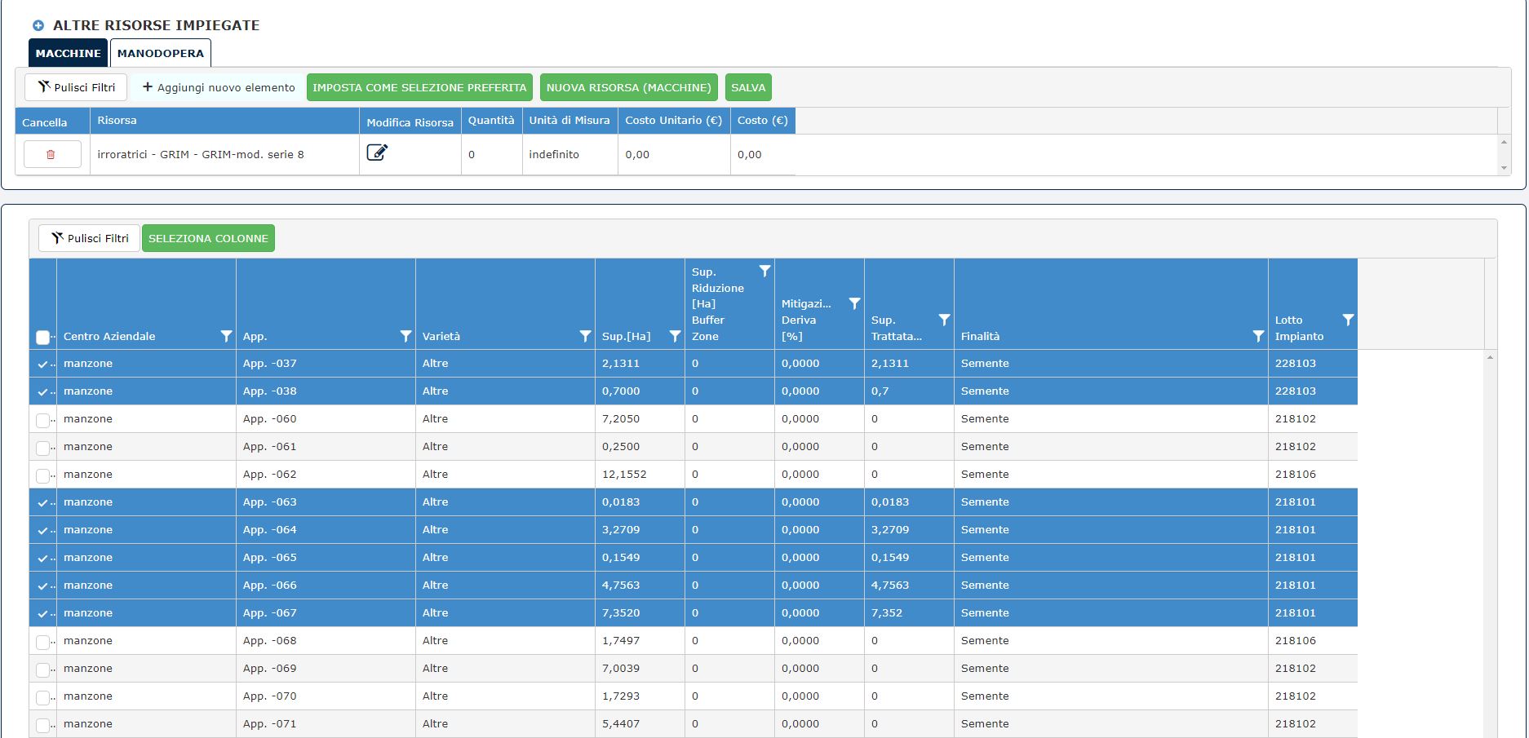Click the SALVA button
Screen dimensions: 1529x738
tap(748, 87)
